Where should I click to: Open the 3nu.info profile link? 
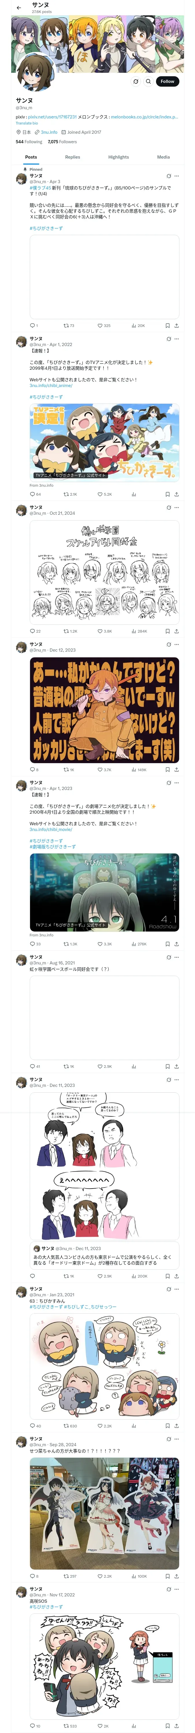pos(49,133)
